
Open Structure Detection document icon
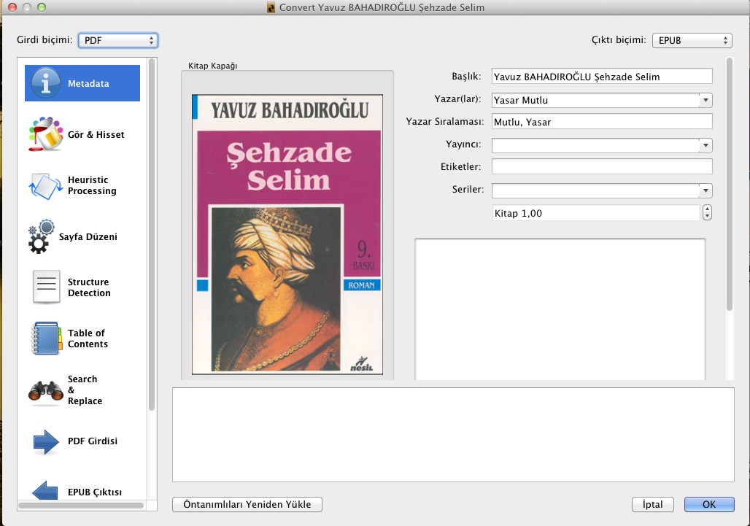[x=46, y=287]
